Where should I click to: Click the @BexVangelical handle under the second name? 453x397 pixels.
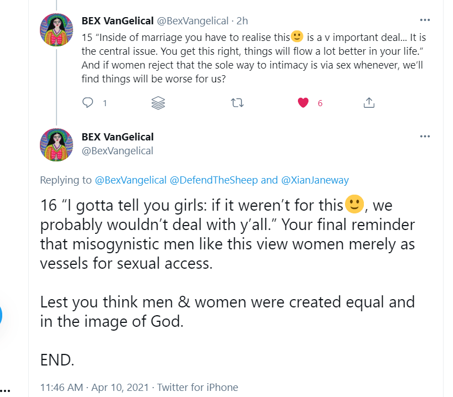117,151
